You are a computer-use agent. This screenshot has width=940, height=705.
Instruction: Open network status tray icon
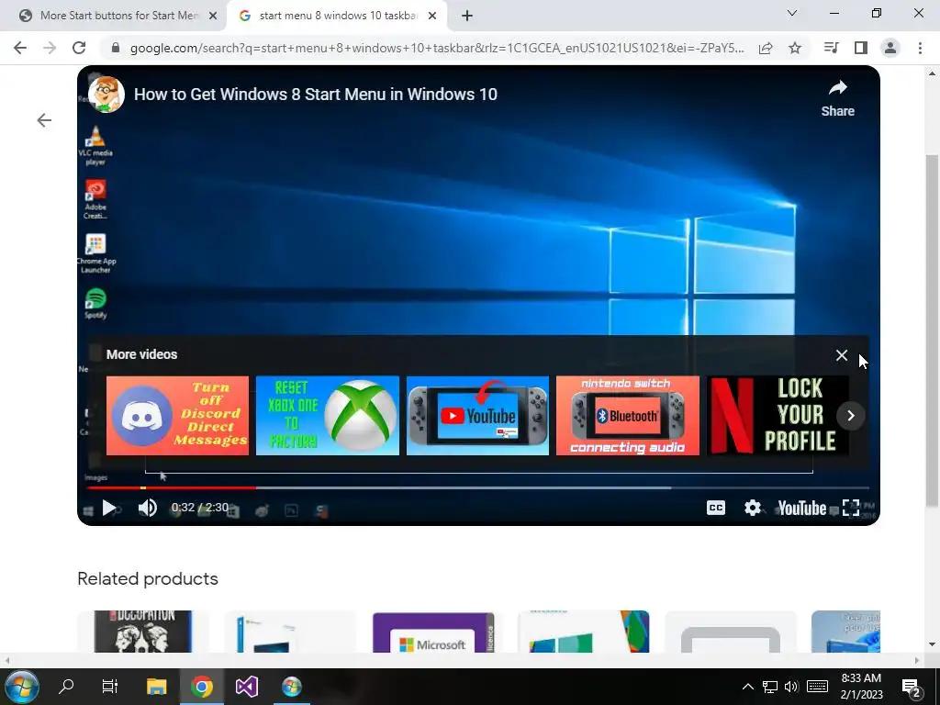[x=770, y=687]
